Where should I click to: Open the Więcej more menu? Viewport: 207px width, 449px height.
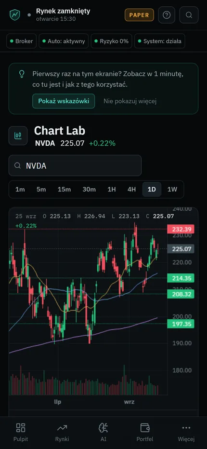pos(186,433)
